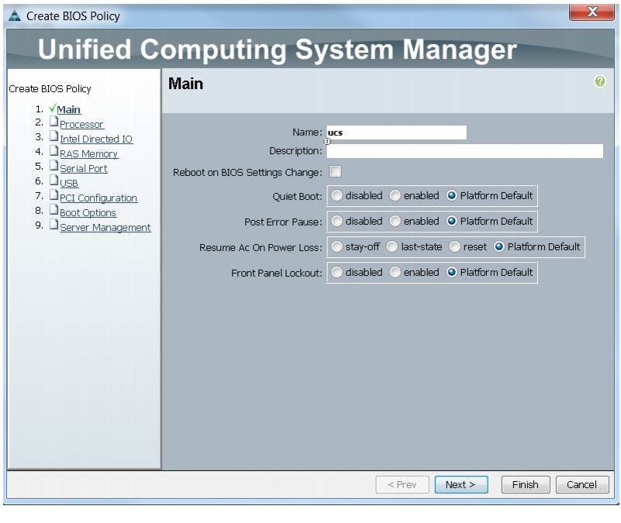The image size is (621, 523).
Task: Click the Finish button
Action: pos(525,484)
